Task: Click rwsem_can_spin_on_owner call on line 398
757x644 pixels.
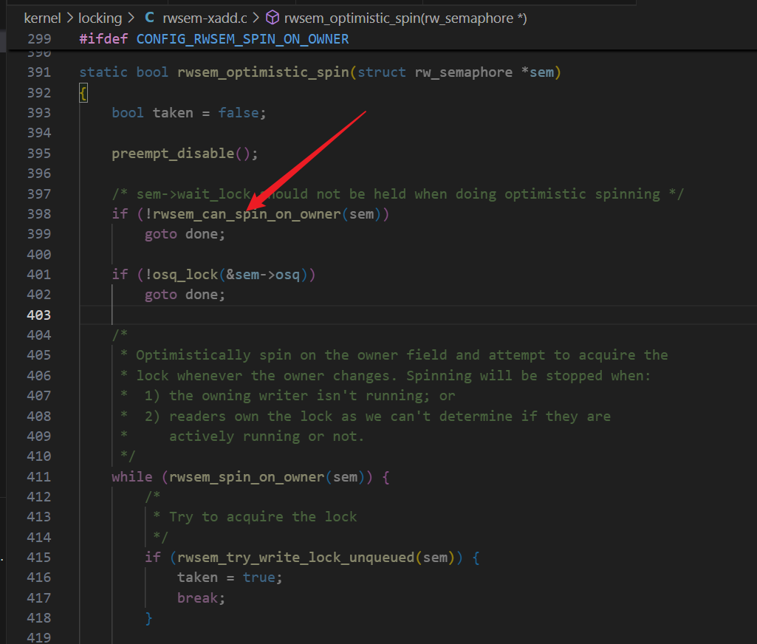Action: tap(247, 214)
